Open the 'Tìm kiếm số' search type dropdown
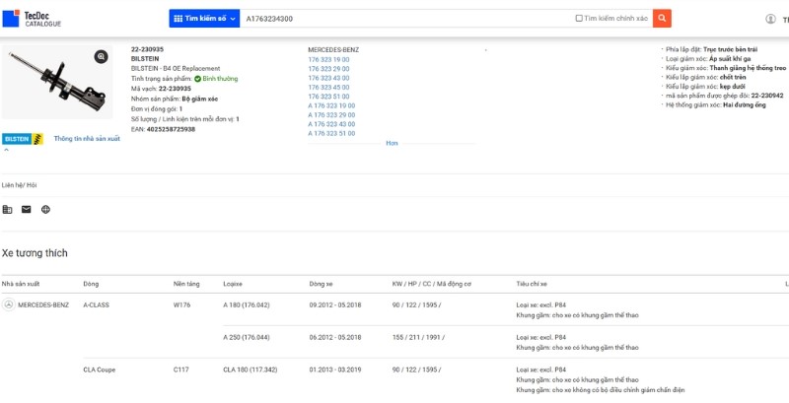This screenshot has width=789, height=403. pos(204,19)
